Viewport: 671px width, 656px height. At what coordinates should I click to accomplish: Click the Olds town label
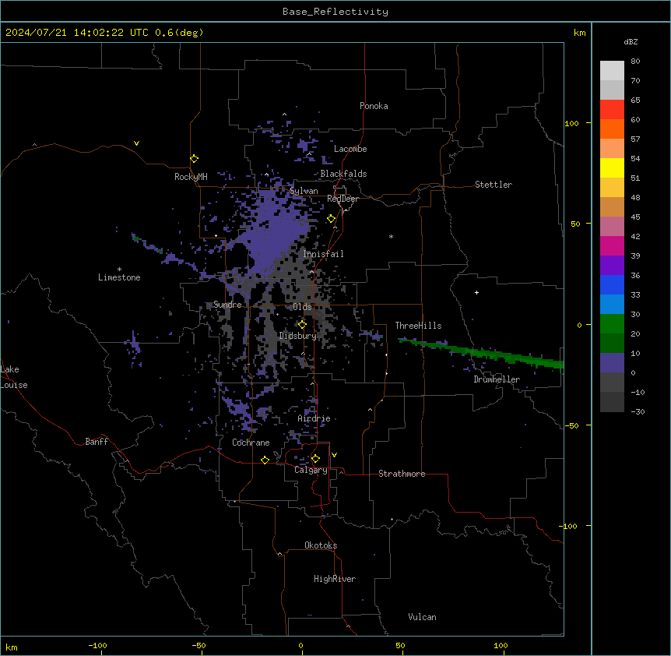point(302,307)
